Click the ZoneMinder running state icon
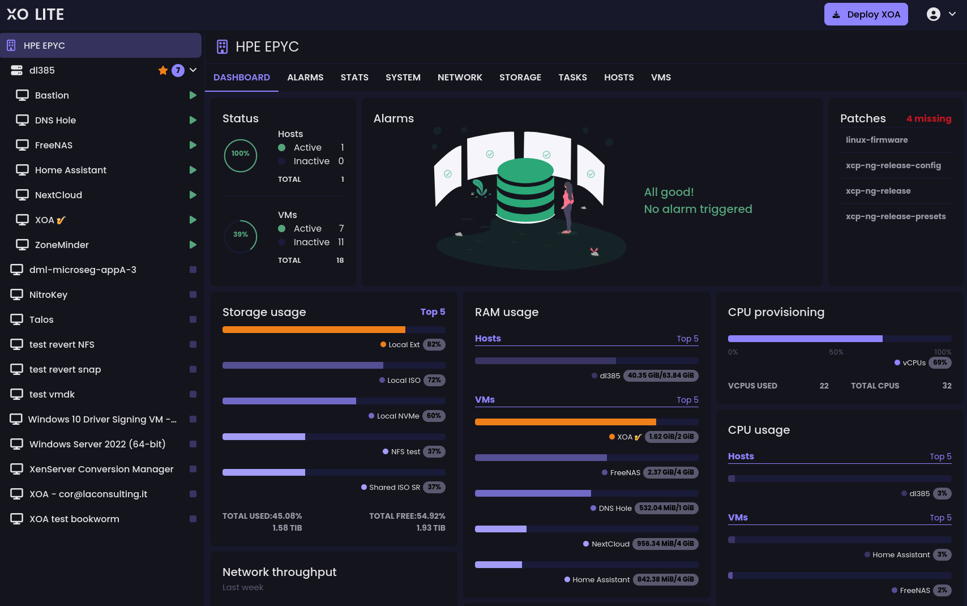 tap(193, 245)
